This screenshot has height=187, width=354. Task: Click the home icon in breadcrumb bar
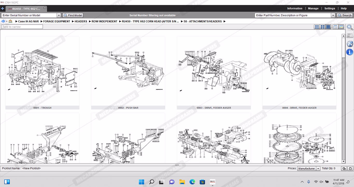coord(10,21)
